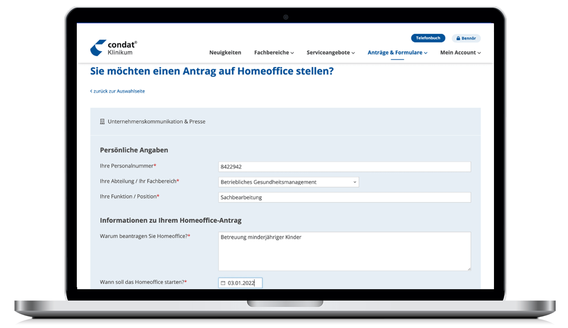
Task: Open the Abteilung / Fachbereich dropdown
Action: (x=289, y=182)
